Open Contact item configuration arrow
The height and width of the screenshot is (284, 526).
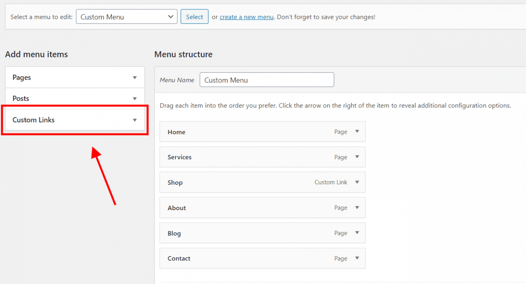pyautogui.click(x=357, y=258)
